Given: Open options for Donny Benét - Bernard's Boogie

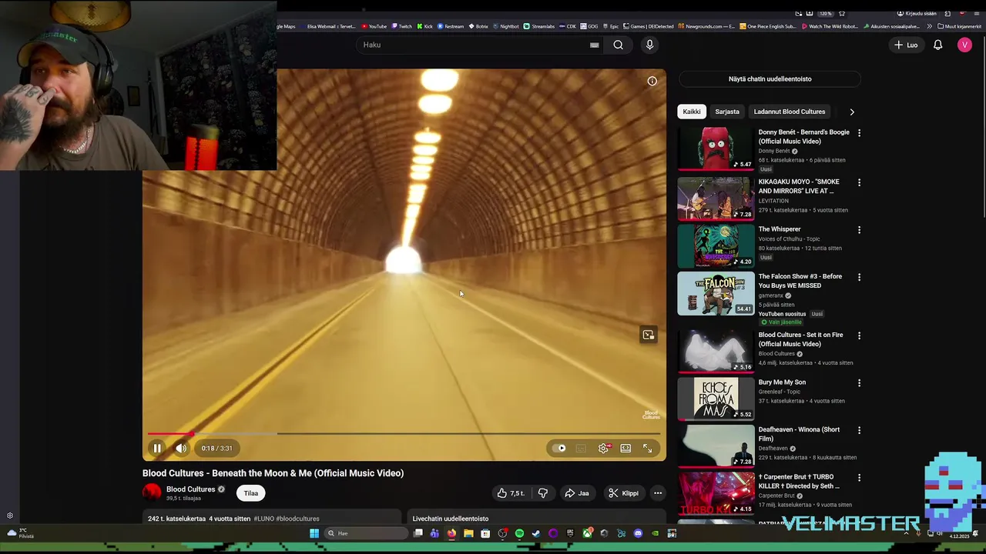Looking at the screenshot, I should (x=859, y=133).
